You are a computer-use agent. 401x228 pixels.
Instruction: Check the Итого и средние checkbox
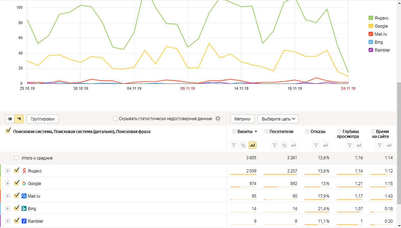click(16, 158)
